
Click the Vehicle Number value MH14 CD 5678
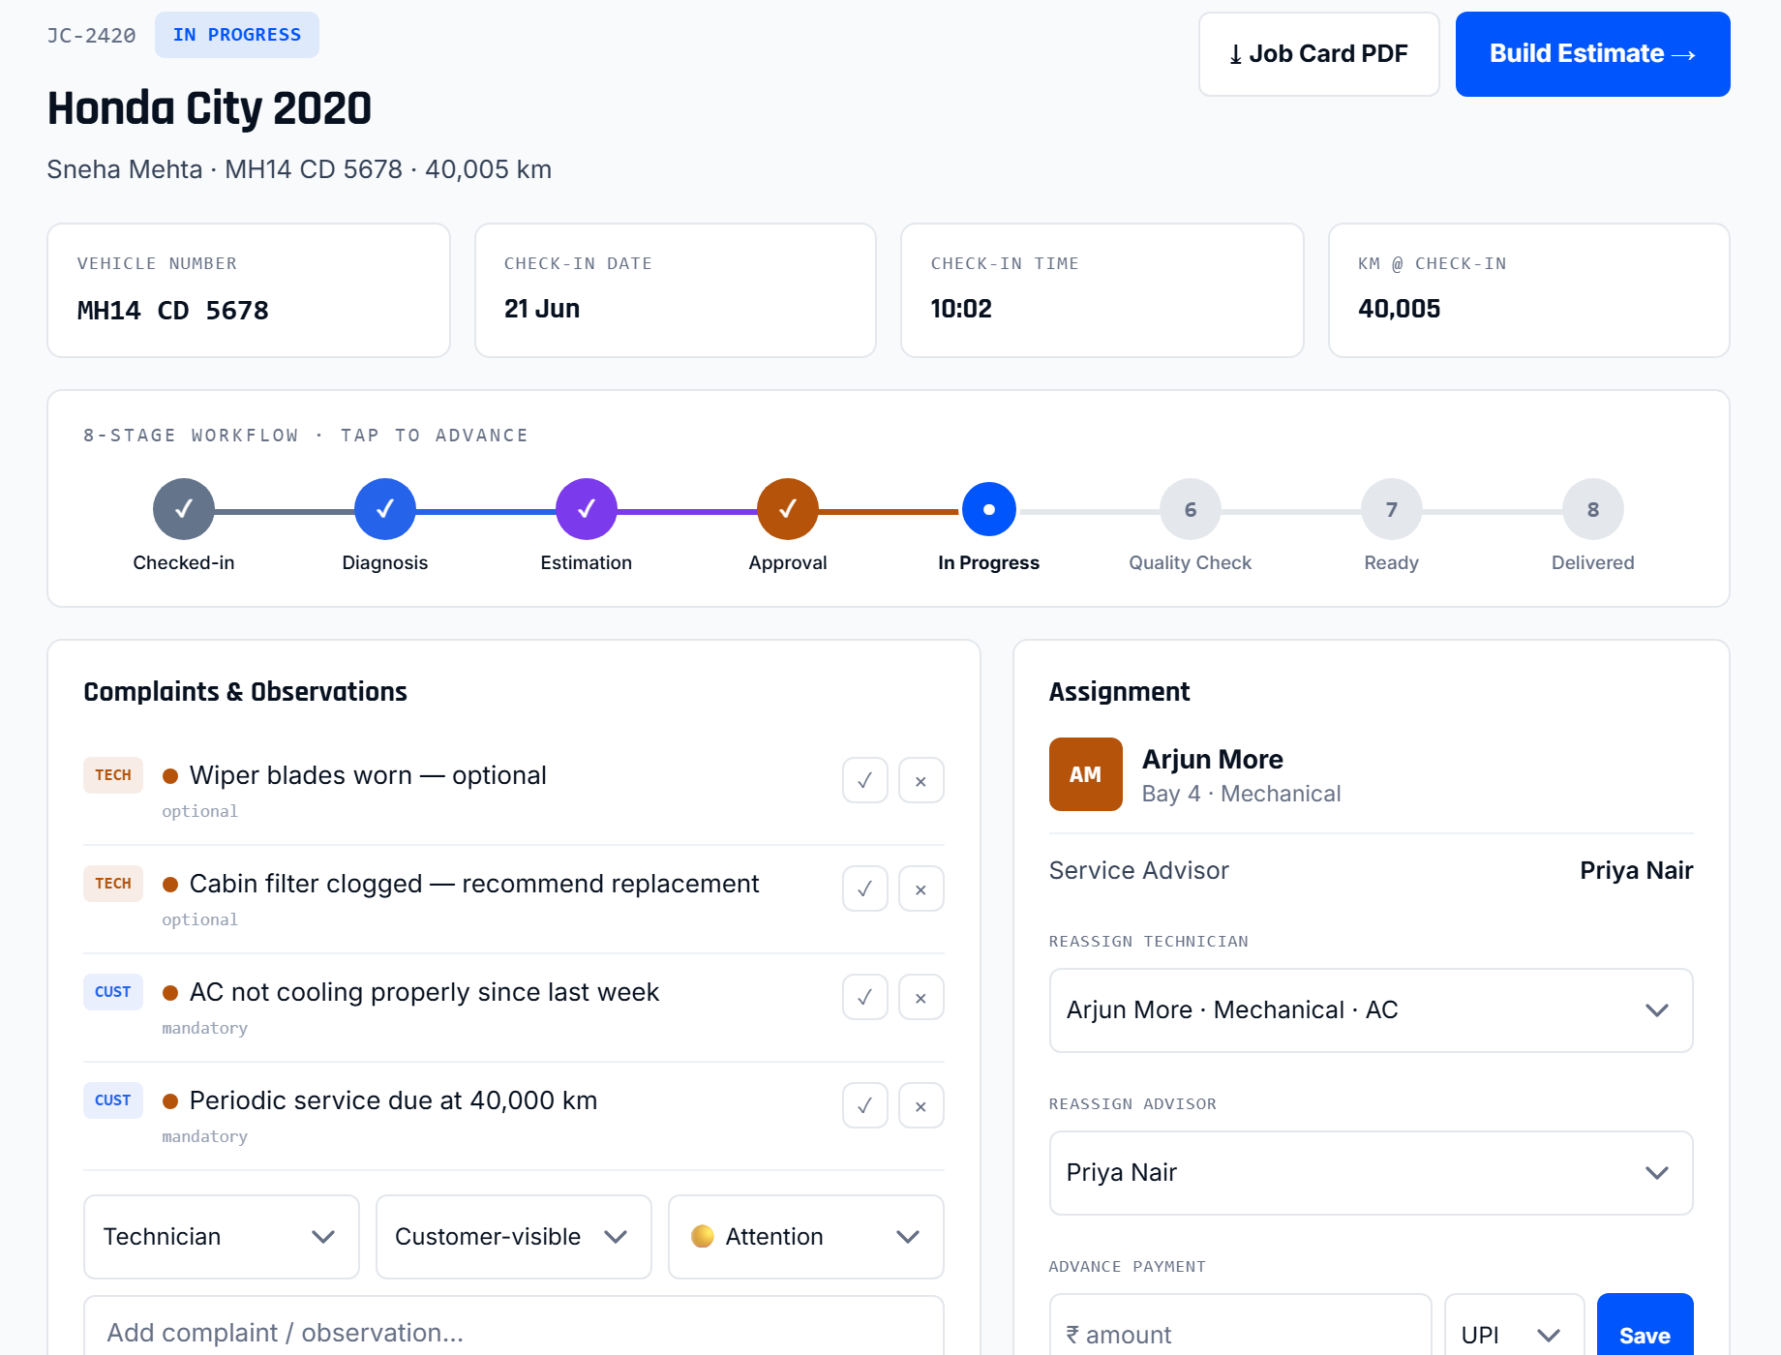click(173, 311)
